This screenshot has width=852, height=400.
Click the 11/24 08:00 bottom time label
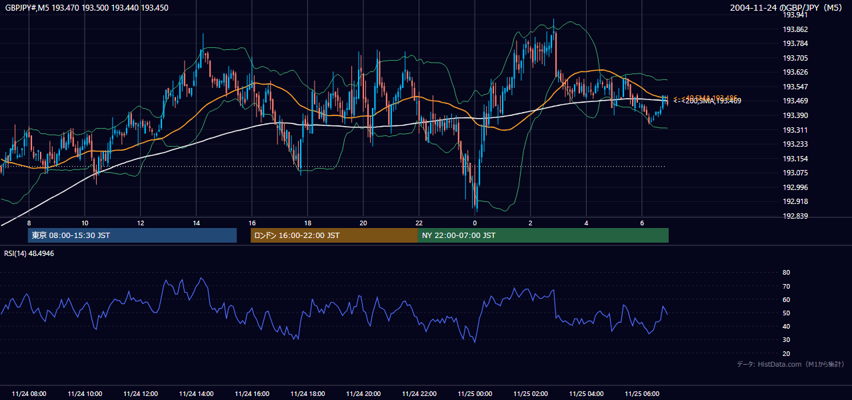(x=29, y=394)
